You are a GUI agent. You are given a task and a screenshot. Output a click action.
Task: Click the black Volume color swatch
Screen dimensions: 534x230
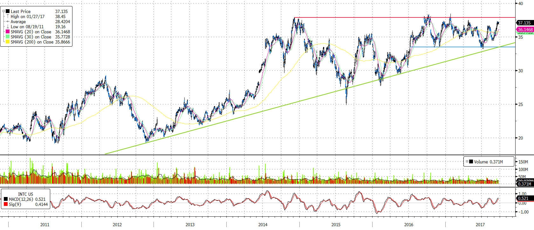(x=471, y=161)
